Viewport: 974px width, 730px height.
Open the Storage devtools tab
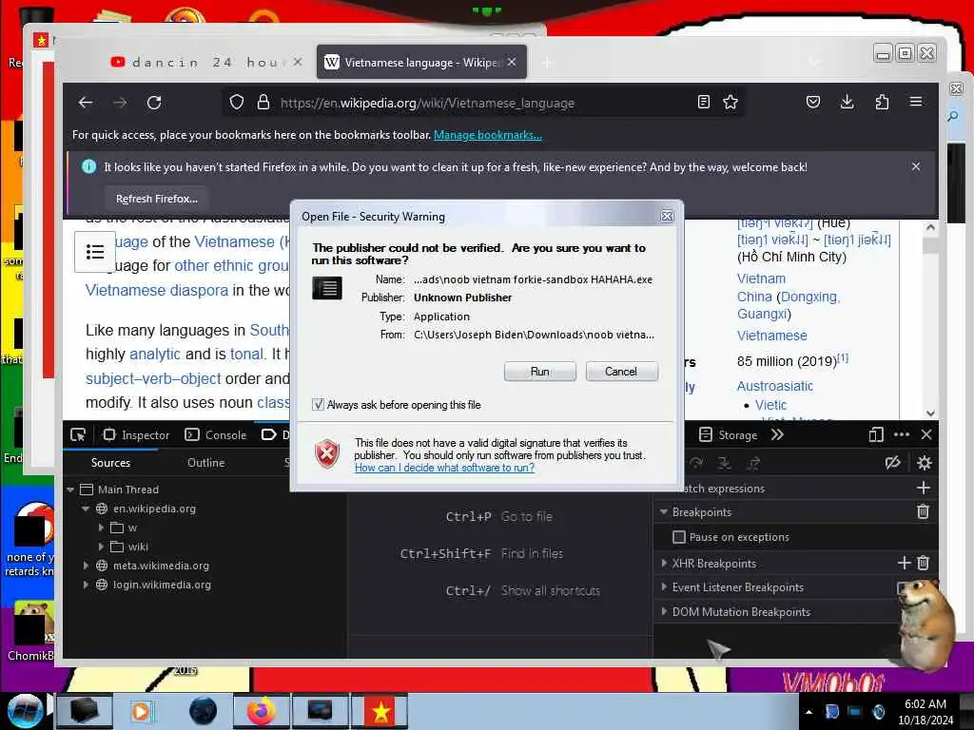click(x=728, y=435)
